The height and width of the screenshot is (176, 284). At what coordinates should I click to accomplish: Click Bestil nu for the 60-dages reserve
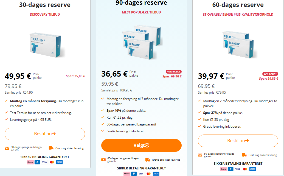click(238, 141)
